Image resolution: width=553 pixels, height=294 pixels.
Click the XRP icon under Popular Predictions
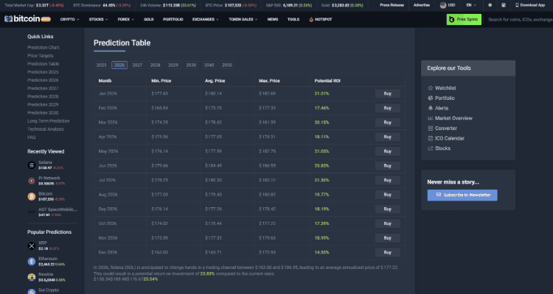pyautogui.click(x=32, y=245)
